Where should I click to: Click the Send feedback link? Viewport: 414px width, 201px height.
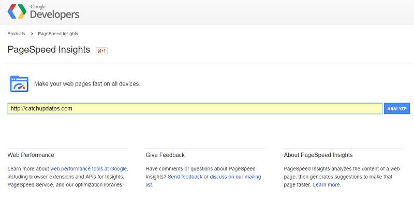185,177
